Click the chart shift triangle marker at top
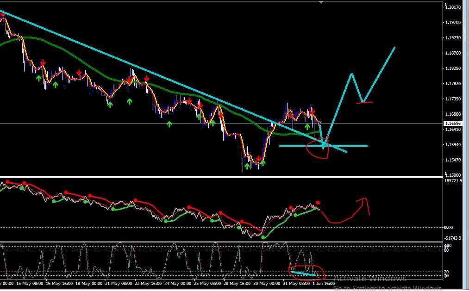This screenshot has width=469, height=291. click(321, 2)
